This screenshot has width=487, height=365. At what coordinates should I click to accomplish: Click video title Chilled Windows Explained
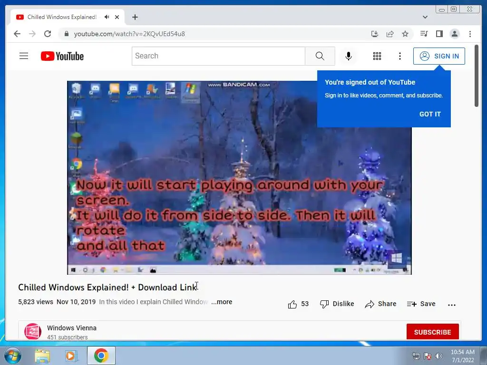pos(107,287)
